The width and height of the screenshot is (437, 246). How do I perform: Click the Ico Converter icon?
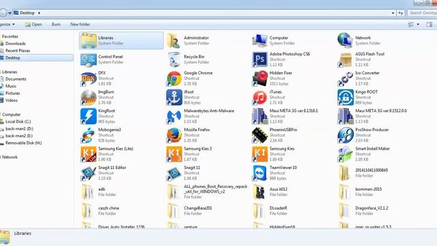346,79
